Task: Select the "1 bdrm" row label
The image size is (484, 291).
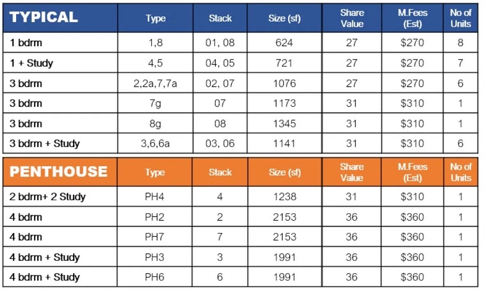Action: pyautogui.click(x=26, y=43)
